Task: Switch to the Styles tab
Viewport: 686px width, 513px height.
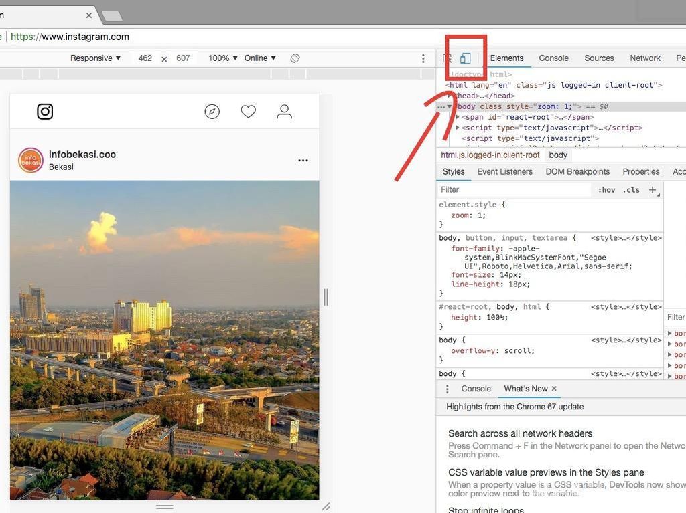Action: click(454, 172)
